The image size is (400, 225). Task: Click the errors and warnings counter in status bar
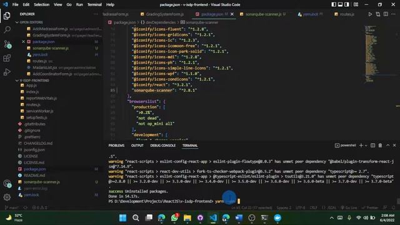pyautogui.click(x=39, y=207)
